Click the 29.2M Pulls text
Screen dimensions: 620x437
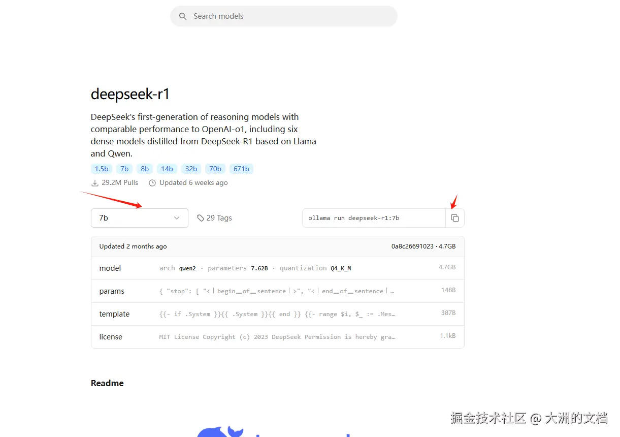click(120, 183)
